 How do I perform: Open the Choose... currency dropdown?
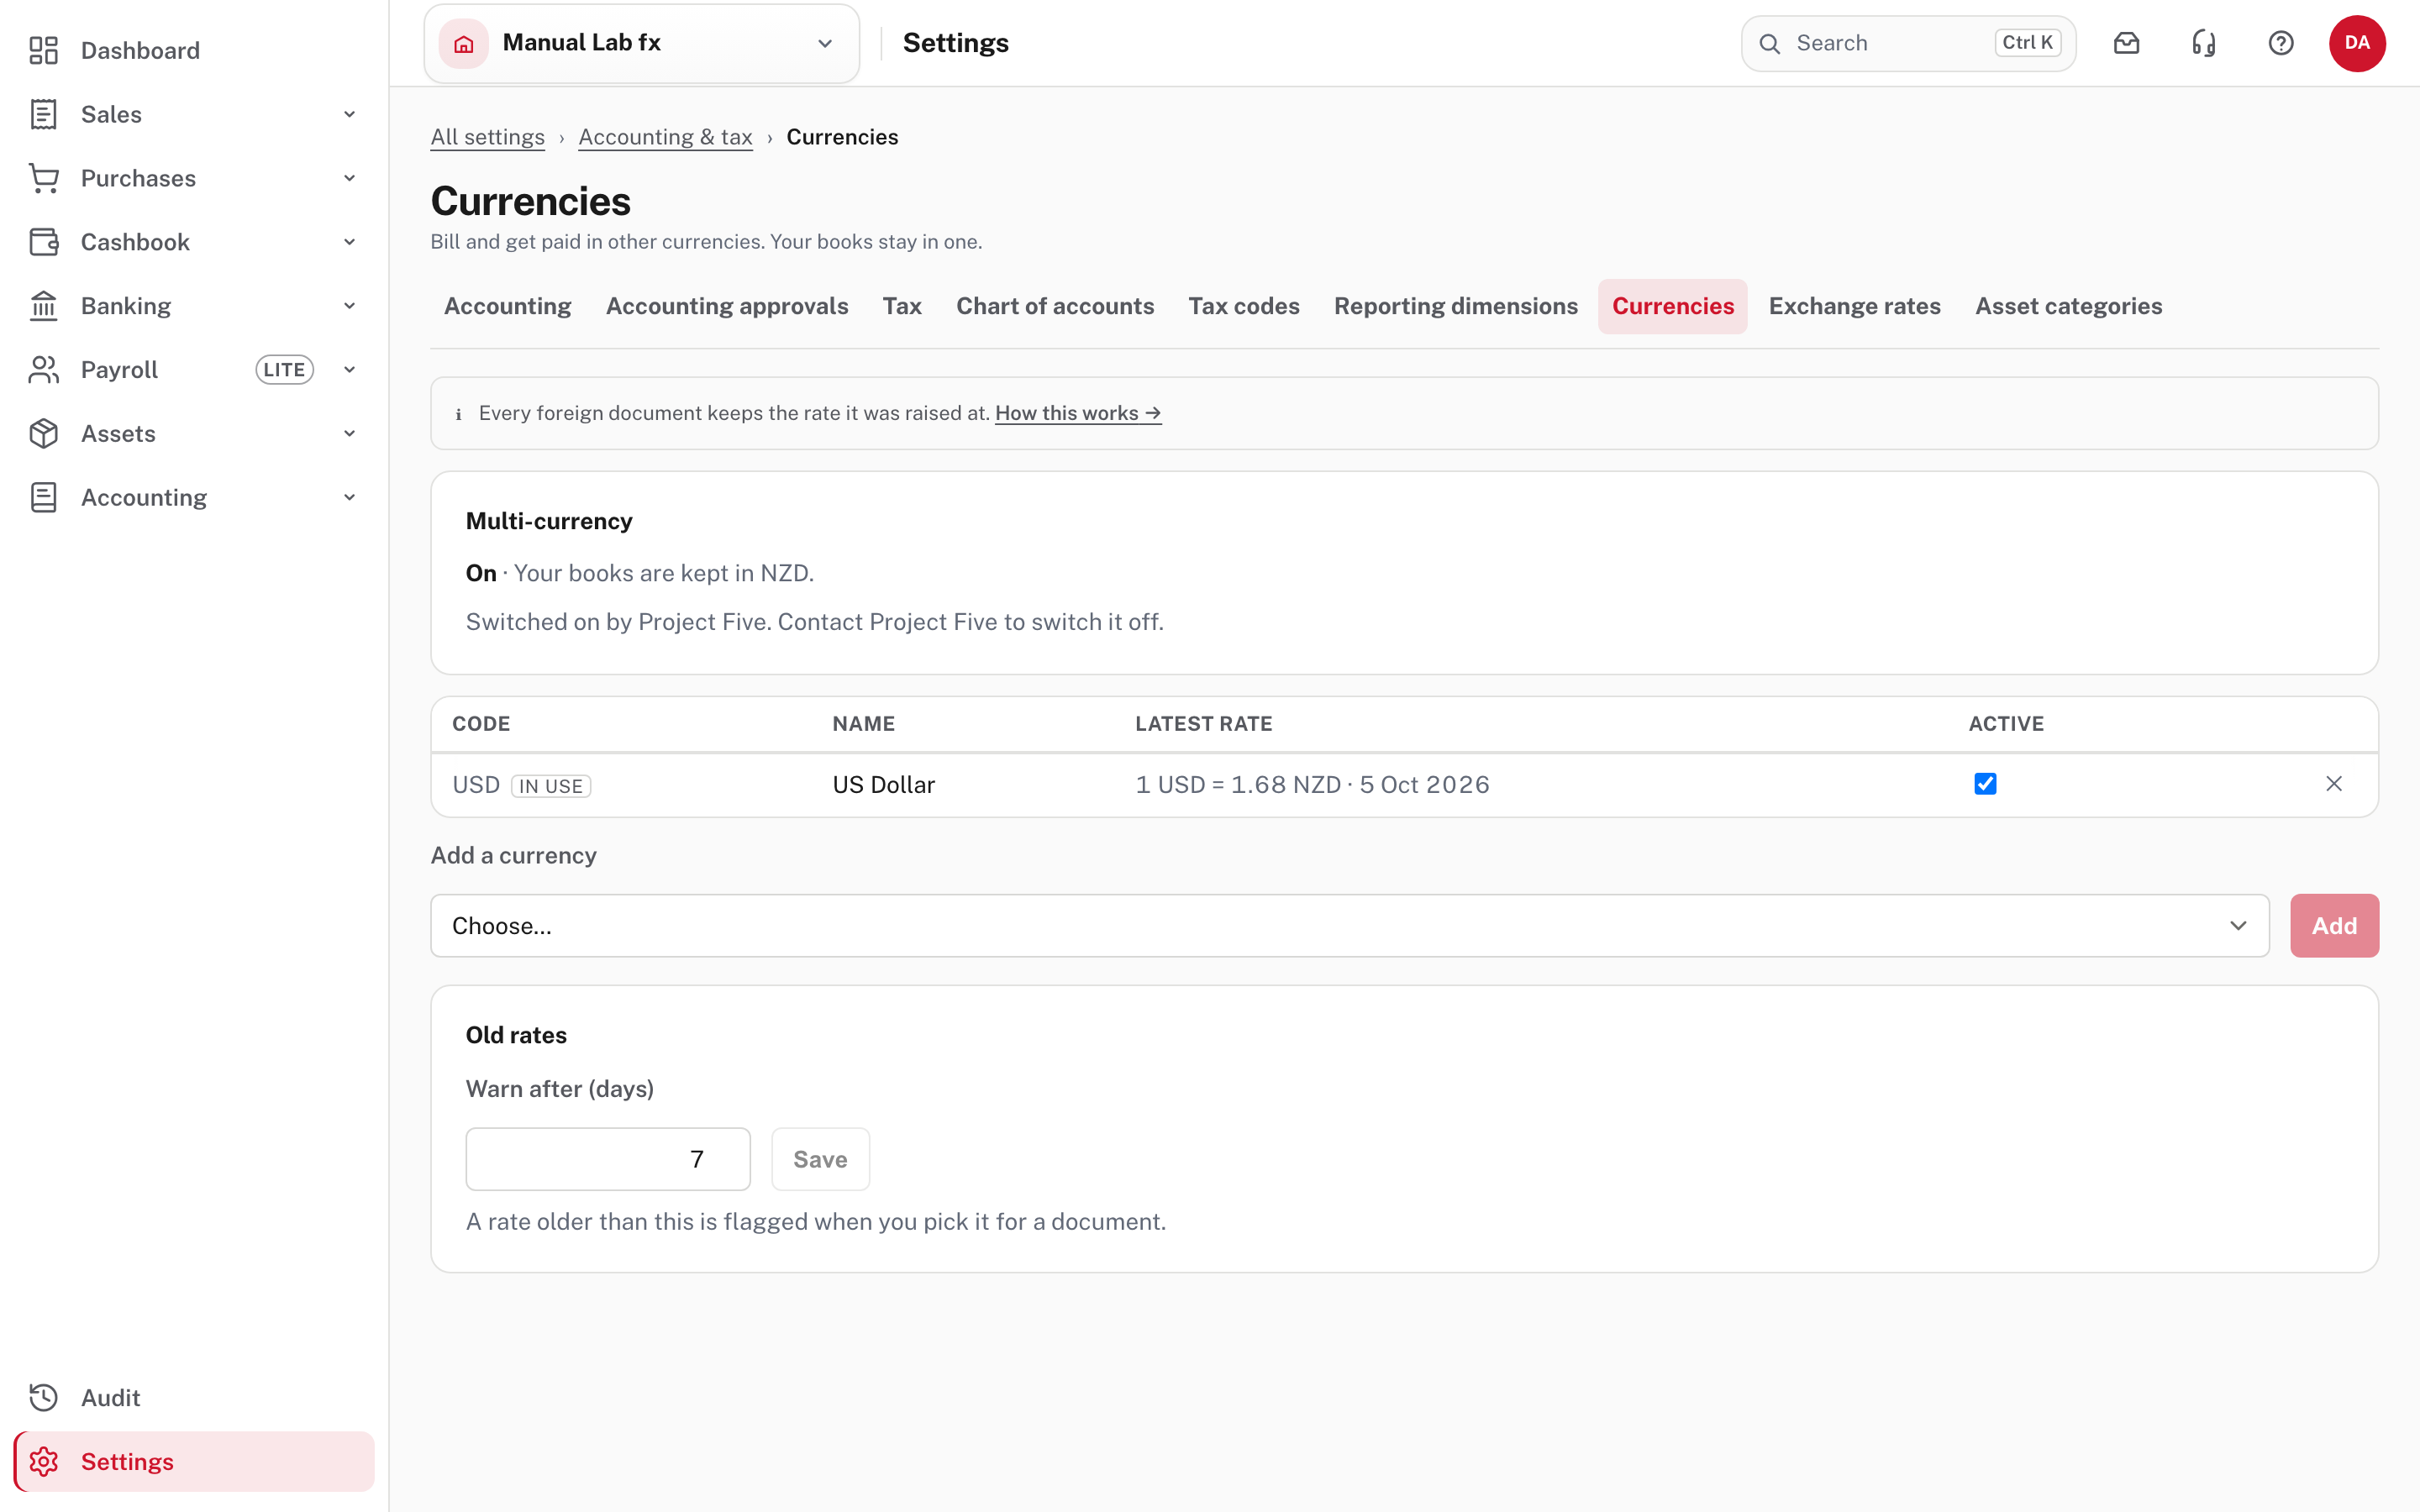click(1350, 926)
